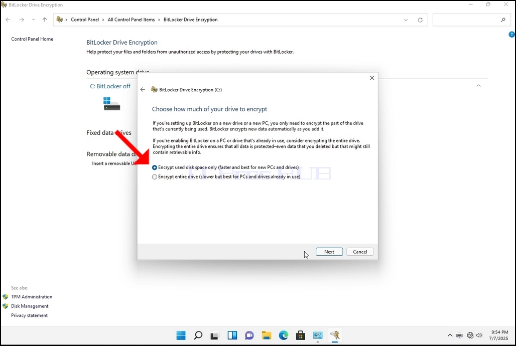516x346 pixels.
Task: Collapse the operating system drive section chevron
Action: point(479,86)
